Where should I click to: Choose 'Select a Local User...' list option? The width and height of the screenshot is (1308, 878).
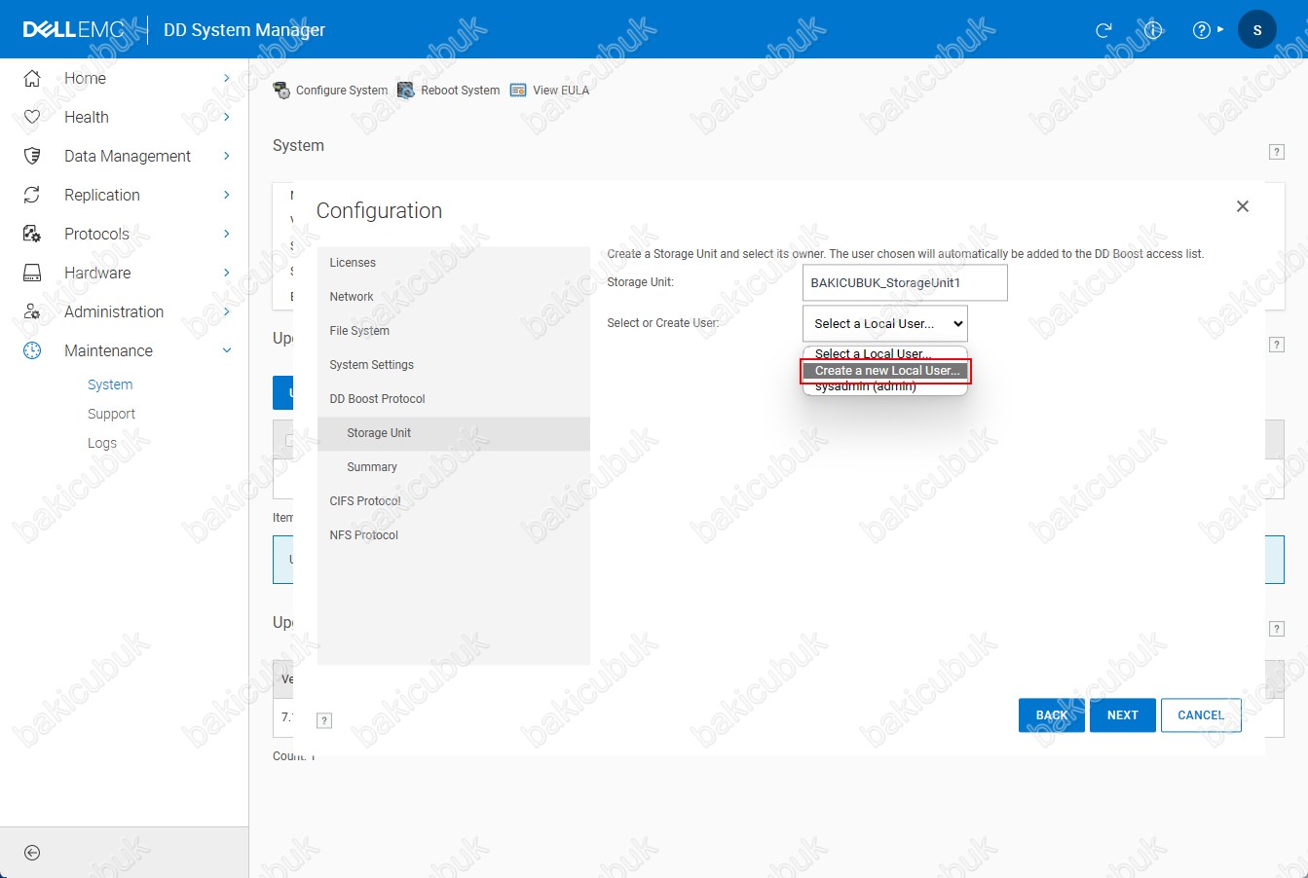pyautogui.click(x=885, y=354)
